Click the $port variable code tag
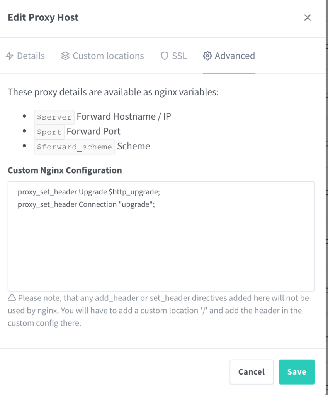328x395 pixels. [49, 132]
